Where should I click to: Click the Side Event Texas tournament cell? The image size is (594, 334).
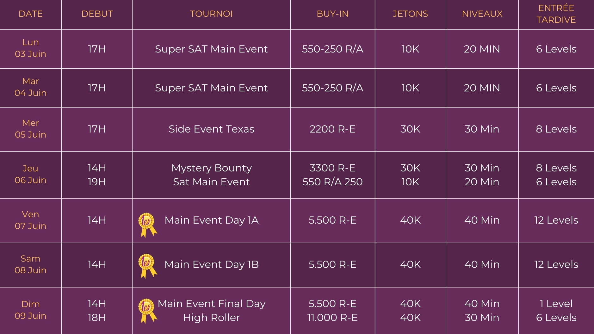coord(211,129)
